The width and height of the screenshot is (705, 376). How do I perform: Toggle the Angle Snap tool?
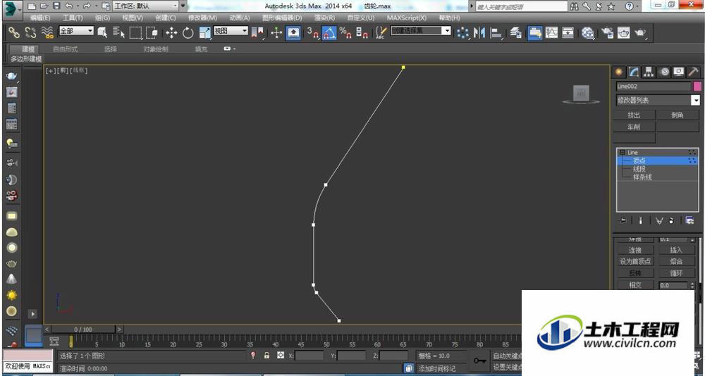coord(329,33)
